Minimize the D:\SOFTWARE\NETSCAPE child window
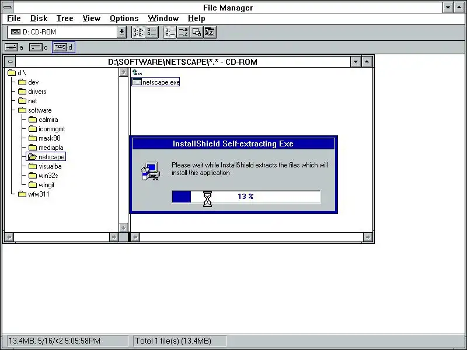The height and width of the screenshot is (350, 467). point(356,62)
